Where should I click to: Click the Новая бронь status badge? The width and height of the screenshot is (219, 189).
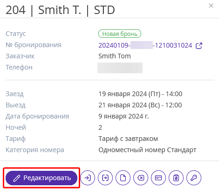(x=120, y=34)
